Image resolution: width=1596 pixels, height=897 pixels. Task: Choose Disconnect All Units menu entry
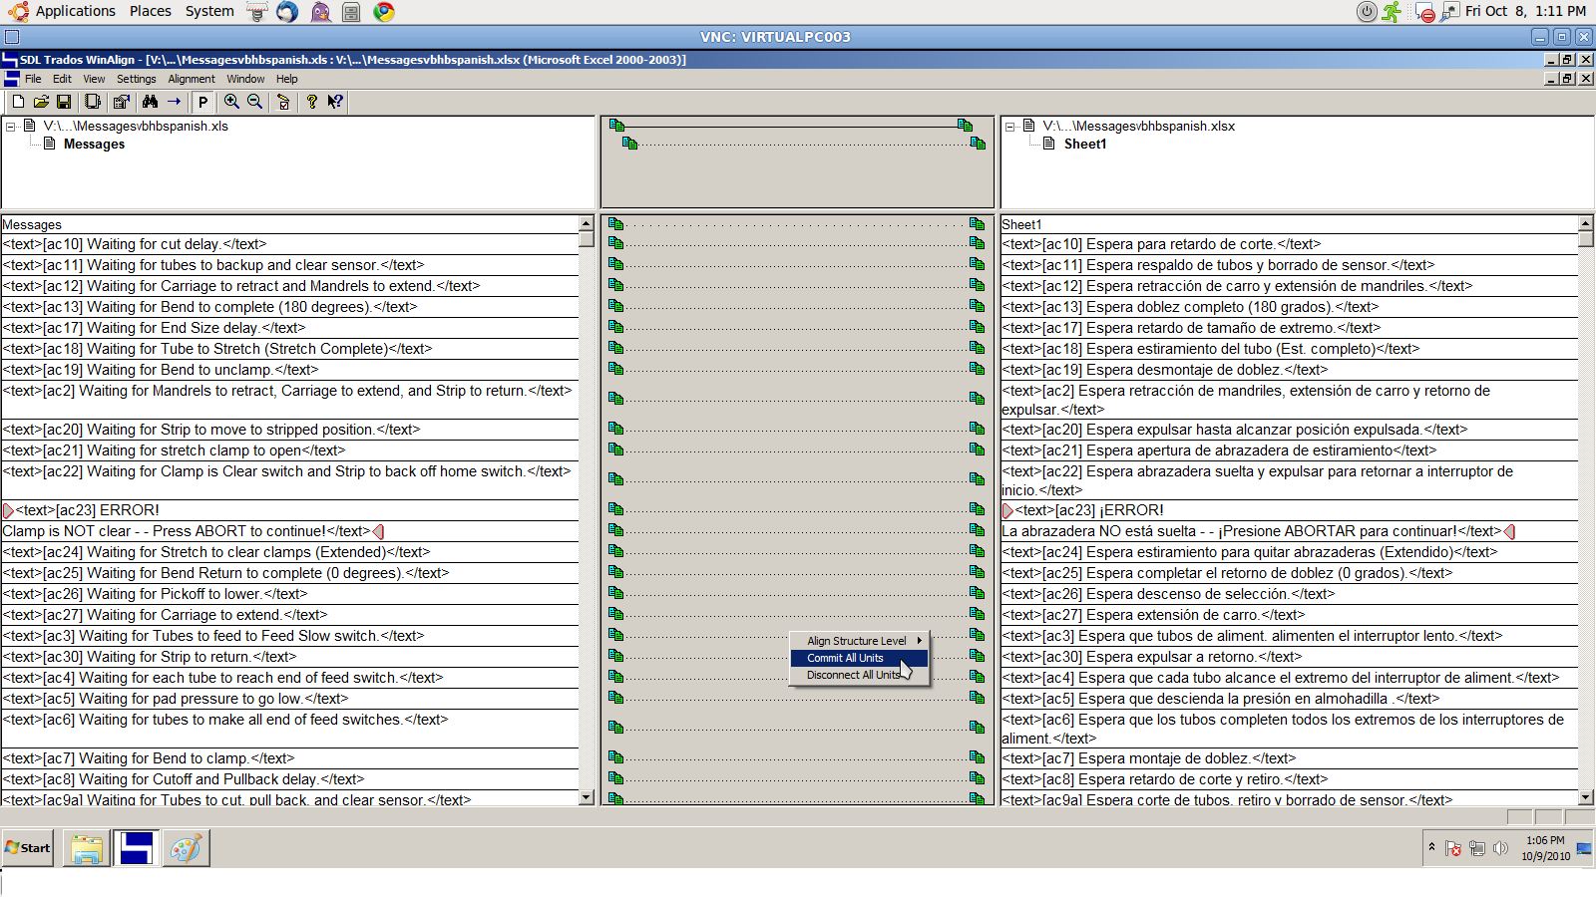[x=853, y=675]
